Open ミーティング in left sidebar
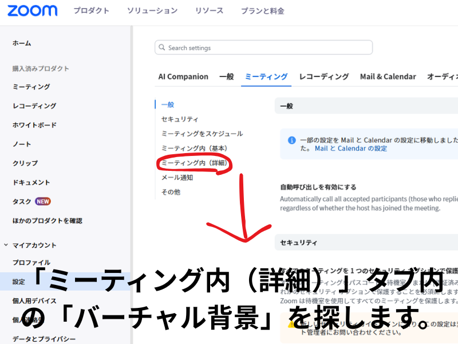 31,87
